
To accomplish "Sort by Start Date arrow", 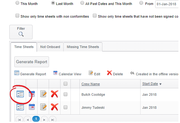I will [x=160, y=84].
